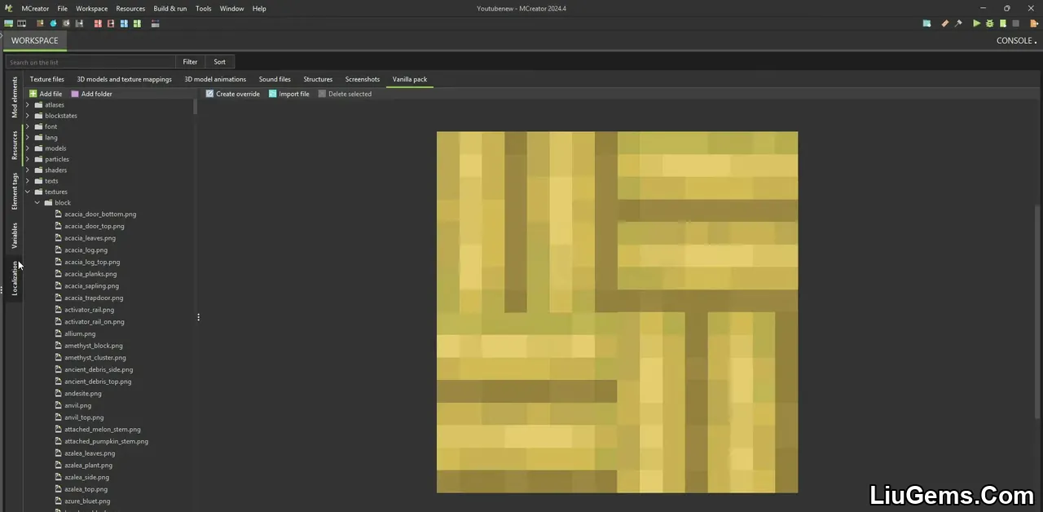Open the Build & run menu
This screenshot has width=1043, height=512.
(x=170, y=8)
